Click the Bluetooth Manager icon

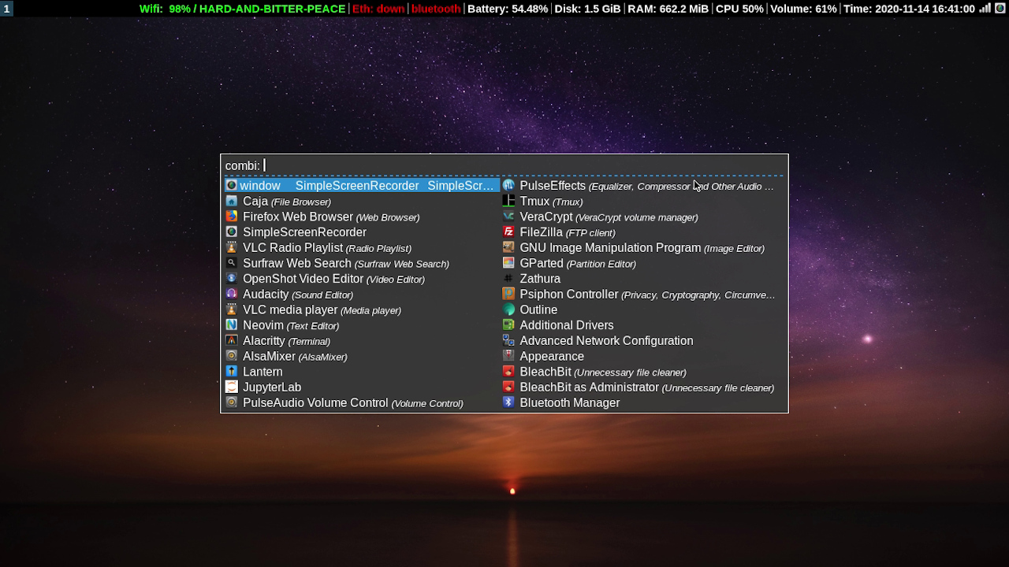point(508,402)
